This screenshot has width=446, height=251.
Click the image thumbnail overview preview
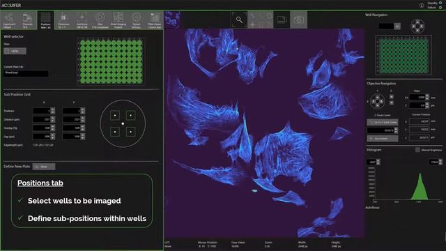click(x=172, y=20)
